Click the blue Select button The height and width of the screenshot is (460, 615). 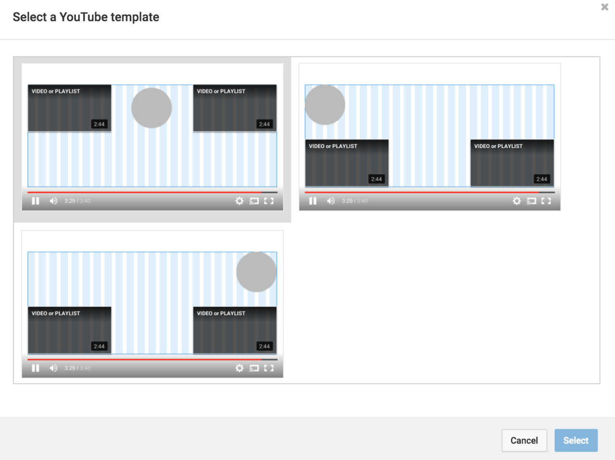coord(576,440)
